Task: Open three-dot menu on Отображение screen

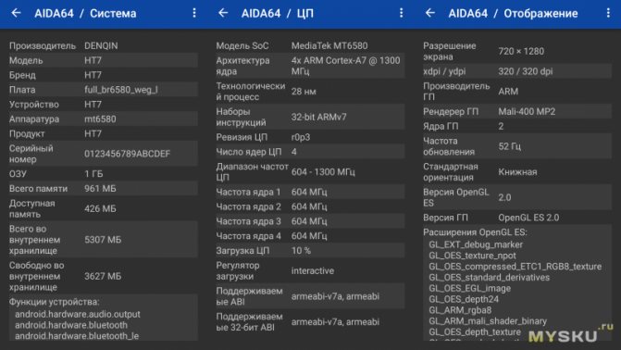Action: click(x=608, y=13)
